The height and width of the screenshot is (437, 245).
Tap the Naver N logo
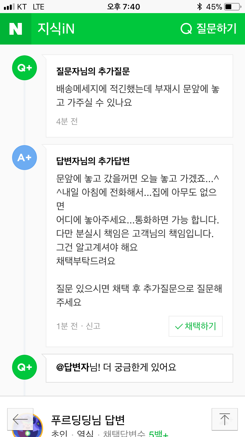point(16,29)
